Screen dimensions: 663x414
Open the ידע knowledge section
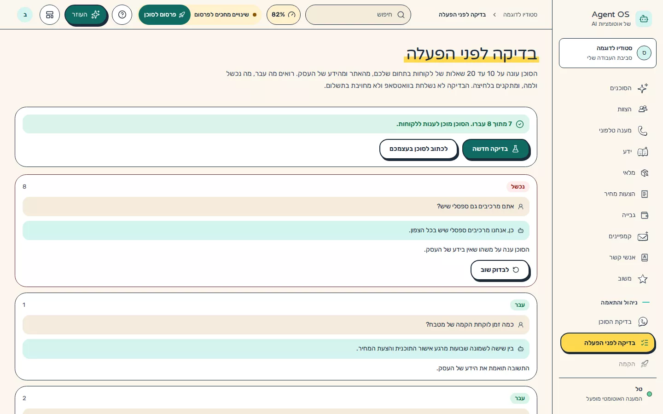click(x=607, y=152)
